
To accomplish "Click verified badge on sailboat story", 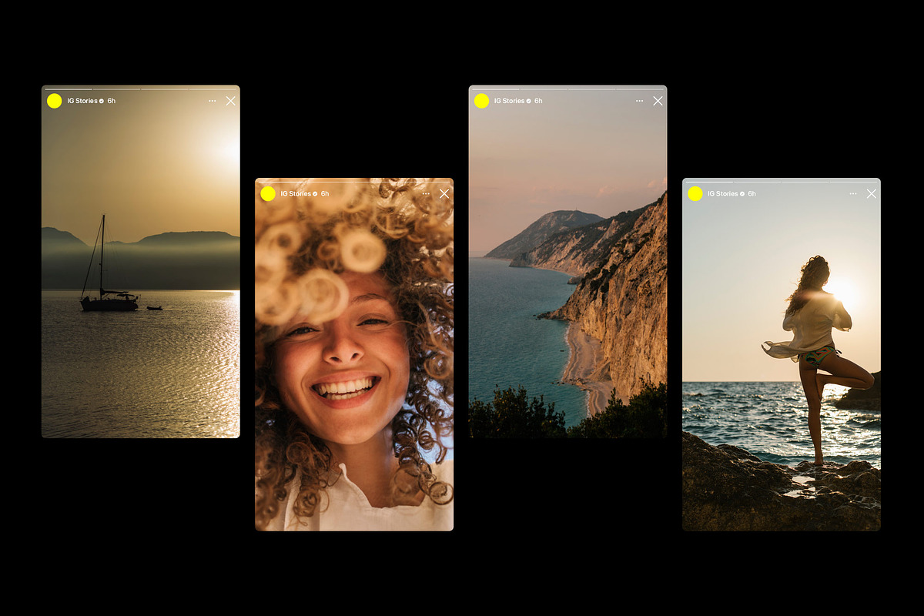I will pos(102,101).
